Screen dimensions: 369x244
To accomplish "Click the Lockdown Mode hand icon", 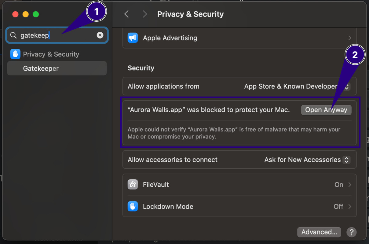I will [133, 206].
